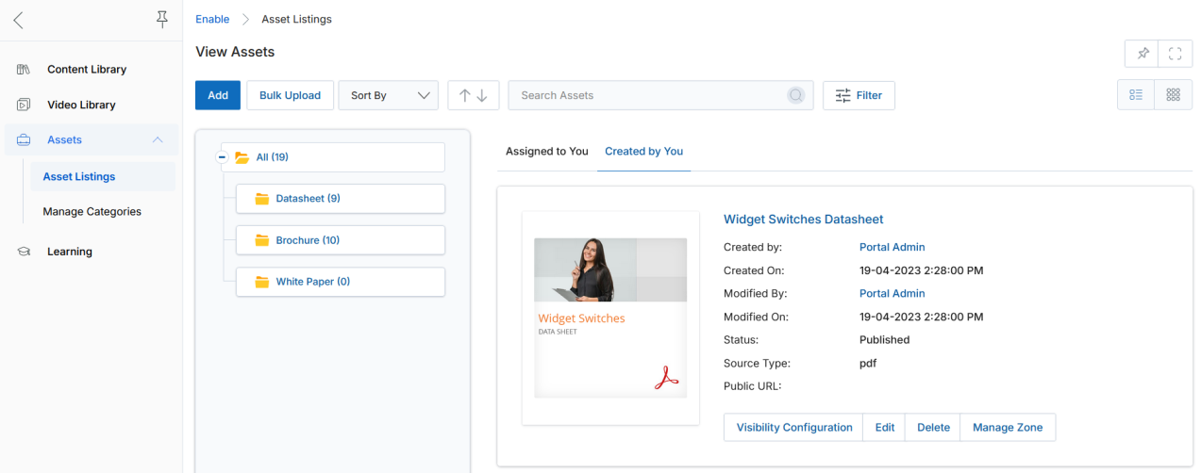Screen dimensions: 1201x473
Task: Open Manage Zone
Action: (x=1008, y=428)
